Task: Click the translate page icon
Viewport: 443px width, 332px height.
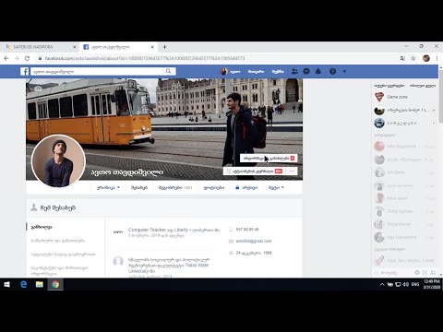Action: 402,58
